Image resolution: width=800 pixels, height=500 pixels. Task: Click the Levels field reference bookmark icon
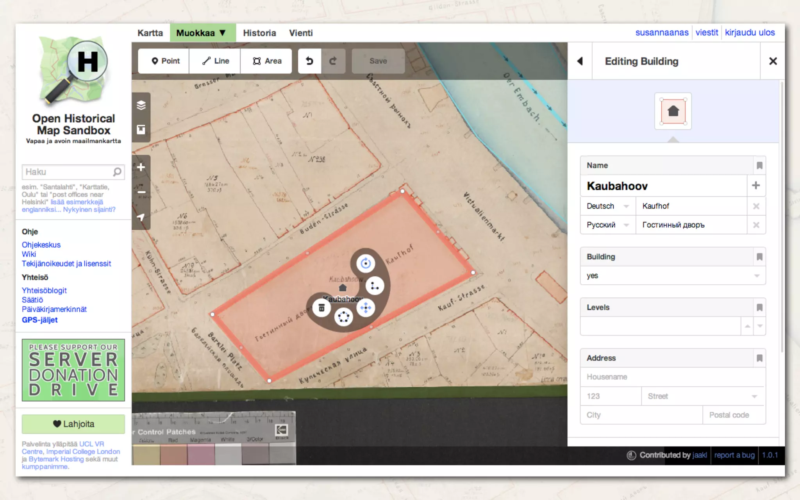click(759, 307)
